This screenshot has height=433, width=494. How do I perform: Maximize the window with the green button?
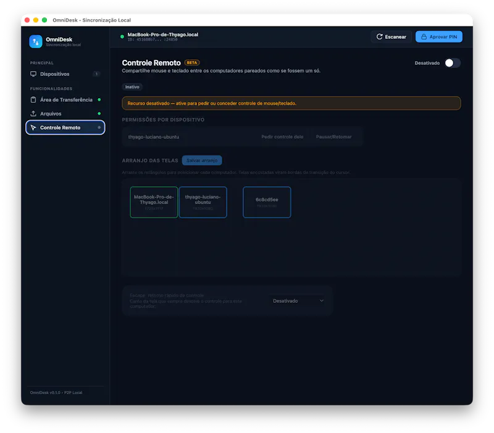(x=44, y=20)
